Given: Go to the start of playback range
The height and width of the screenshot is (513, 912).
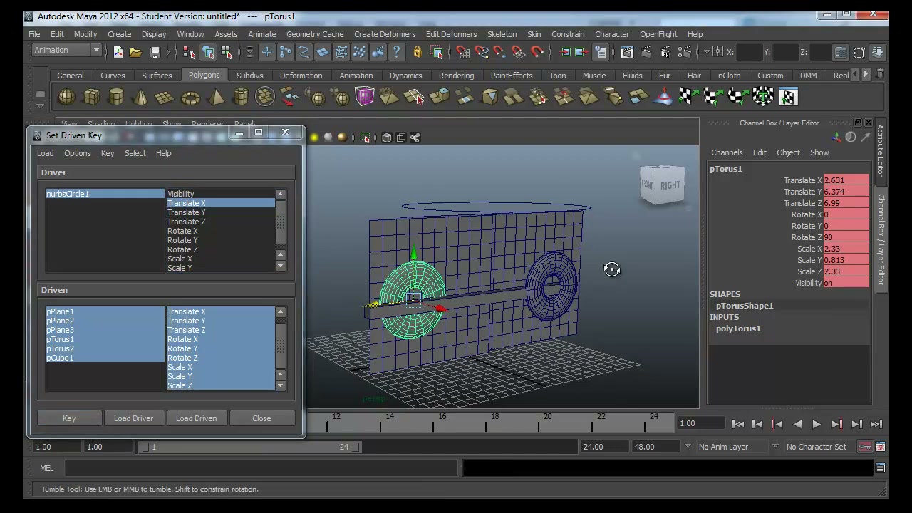Looking at the screenshot, I should pyautogui.click(x=738, y=424).
